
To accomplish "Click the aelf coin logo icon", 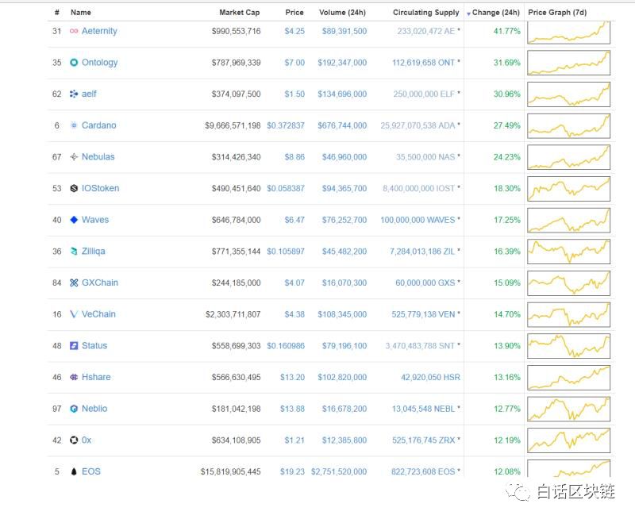I will [74, 94].
